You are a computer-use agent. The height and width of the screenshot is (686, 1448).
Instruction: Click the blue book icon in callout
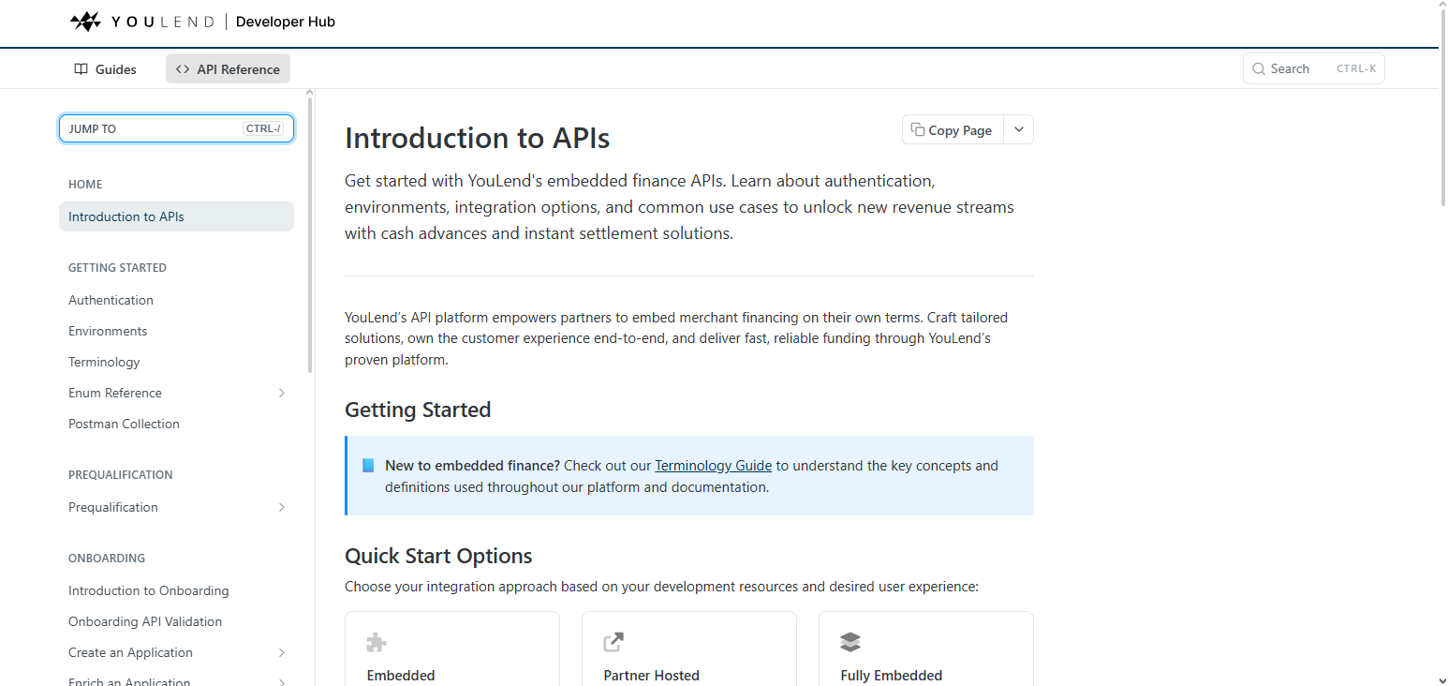368,465
